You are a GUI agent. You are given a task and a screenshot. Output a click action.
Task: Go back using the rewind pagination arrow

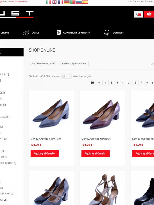click(99, 83)
